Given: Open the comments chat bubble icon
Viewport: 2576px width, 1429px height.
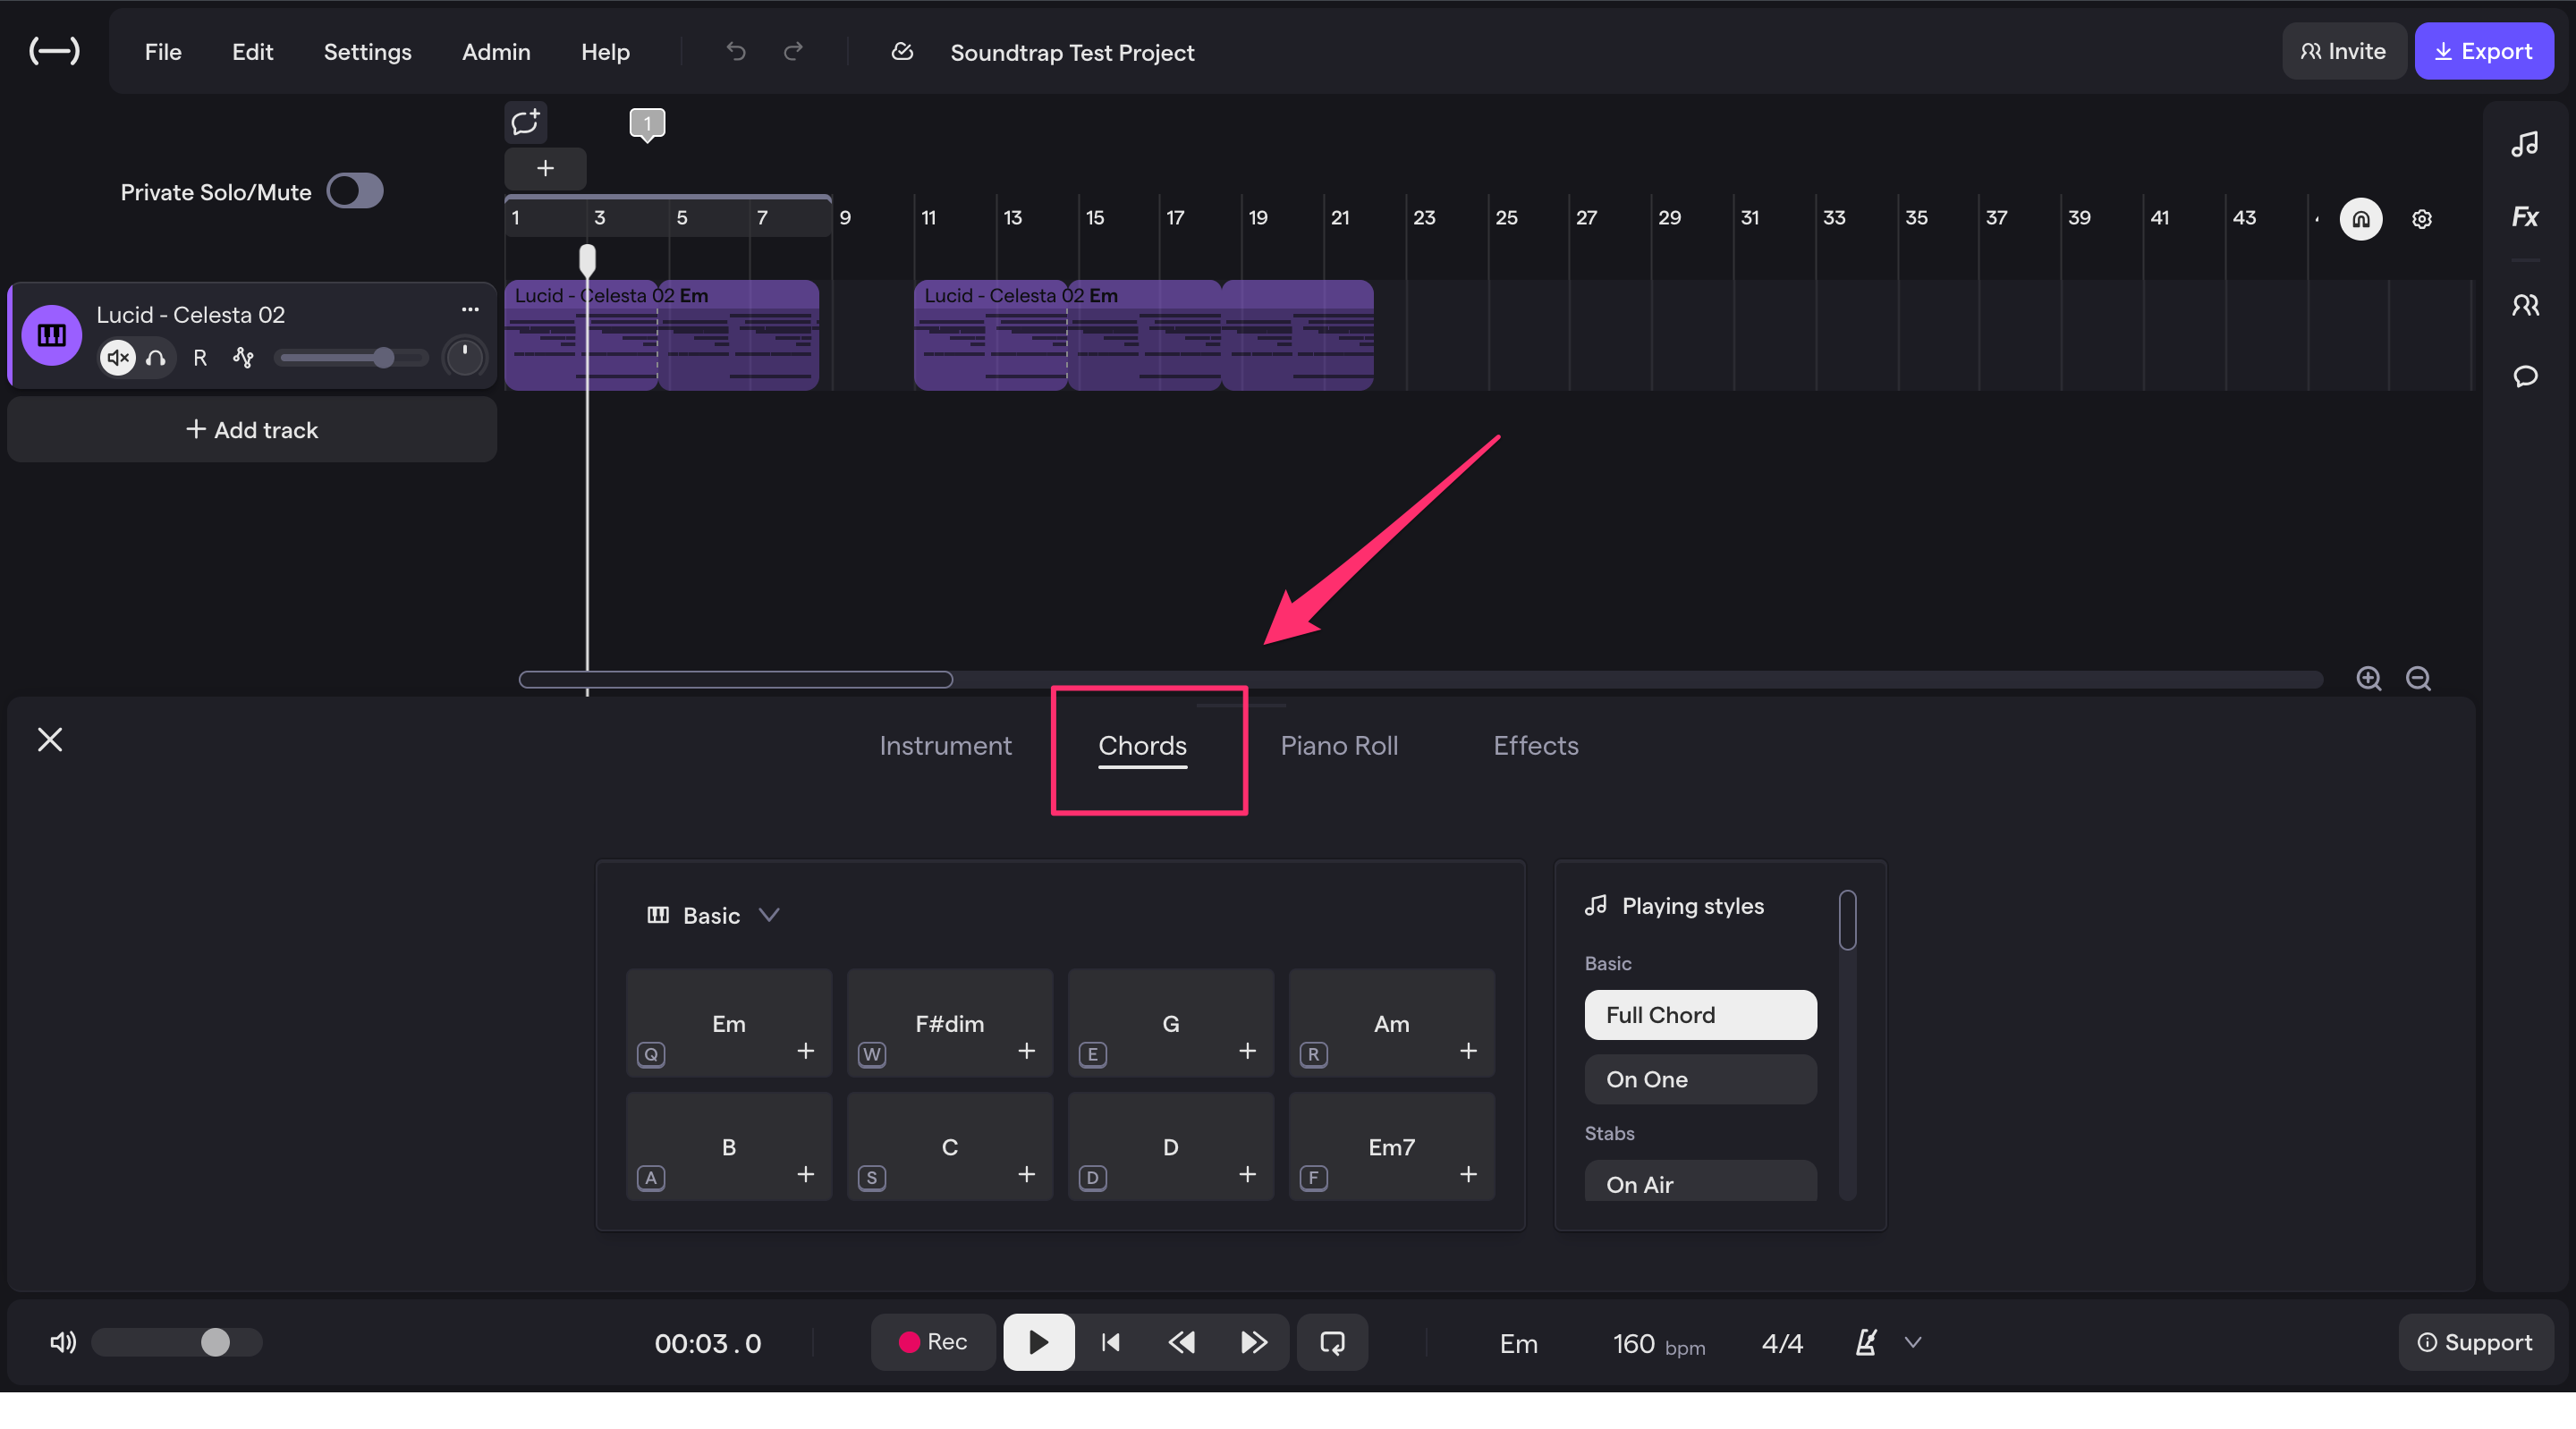Looking at the screenshot, I should click(2524, 376).
